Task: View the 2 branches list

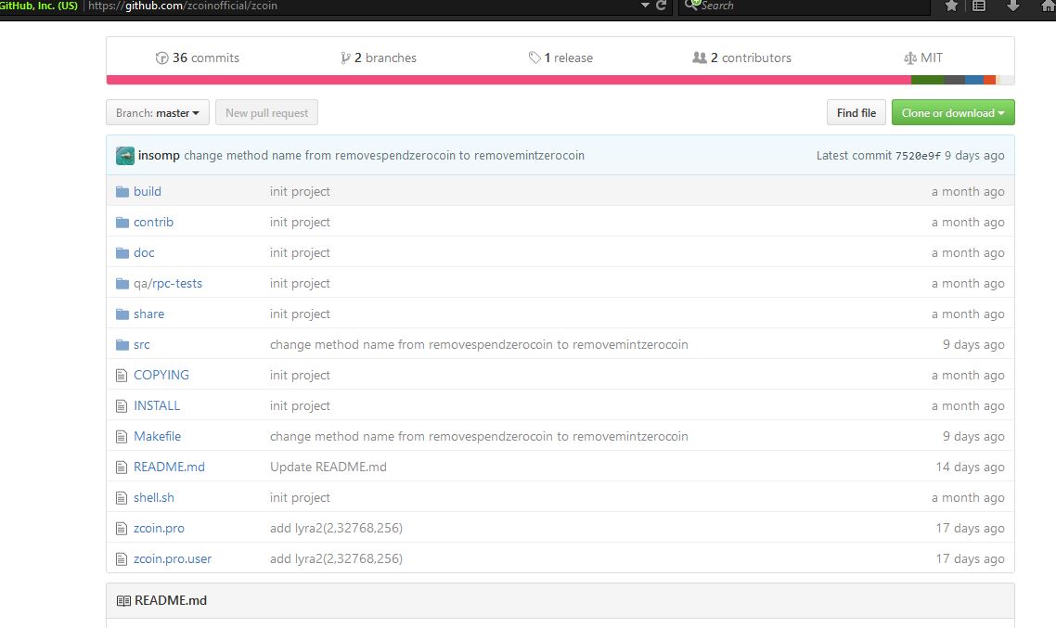Action: point(379,58)
